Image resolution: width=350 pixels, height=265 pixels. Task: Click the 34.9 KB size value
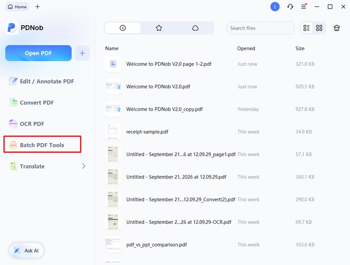pos(303,131)
